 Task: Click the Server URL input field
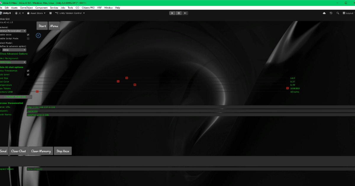(191, 107)
